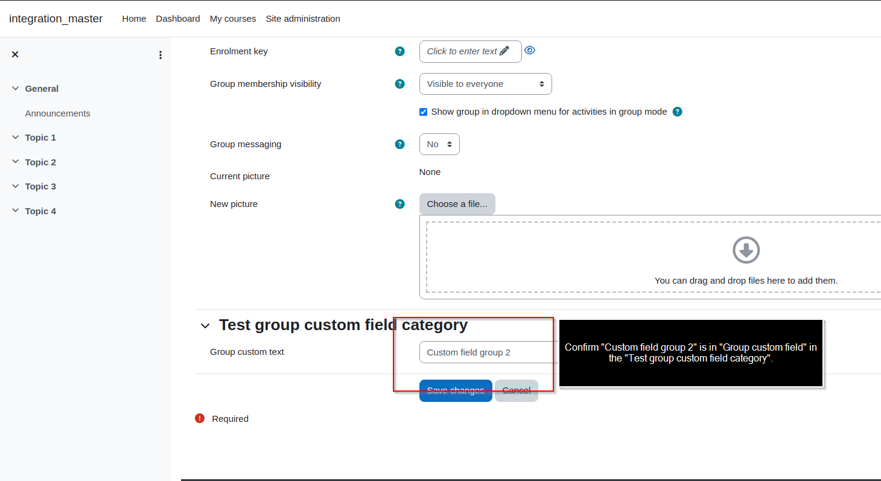Click Group custom text input field
The height and width of the screenshot is (481, 881).
tap(489, 352)
